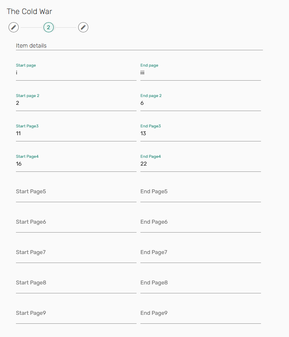Focus the Start Page3 input

tap(76, 134)
